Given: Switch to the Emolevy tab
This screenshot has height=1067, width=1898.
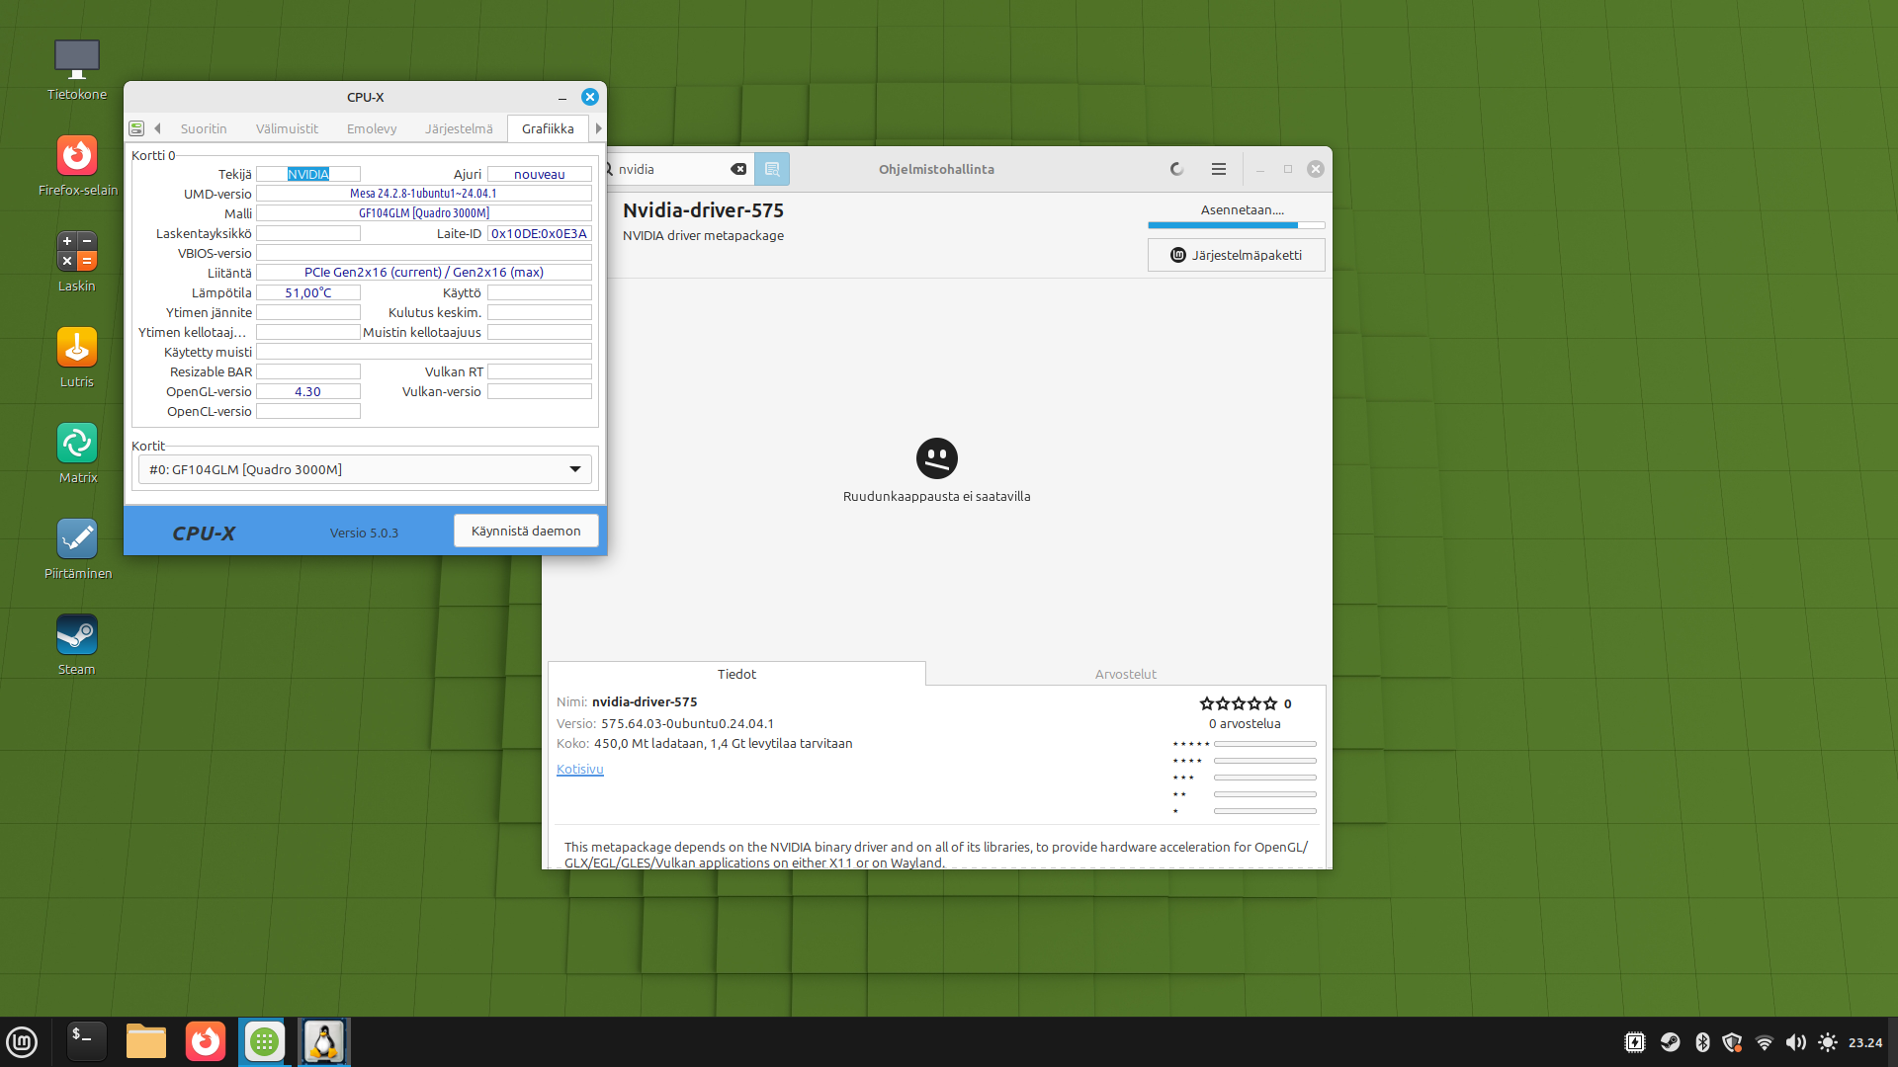Looking at the screenshot, I should point(372,128).
